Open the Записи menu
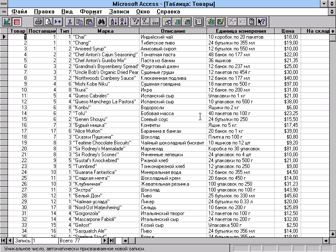Screen dimensions: 336x252 (119, 12)
